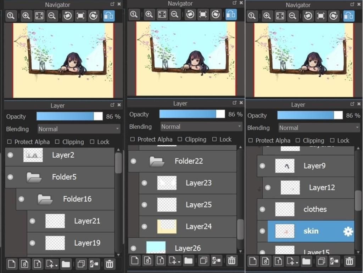363x273 pixels.
Task: Delete layer trash icon below Layer26 list
Action: pos(231,261)
